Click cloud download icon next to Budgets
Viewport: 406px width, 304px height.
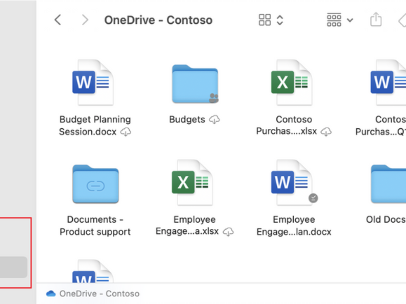coord(214,120)
